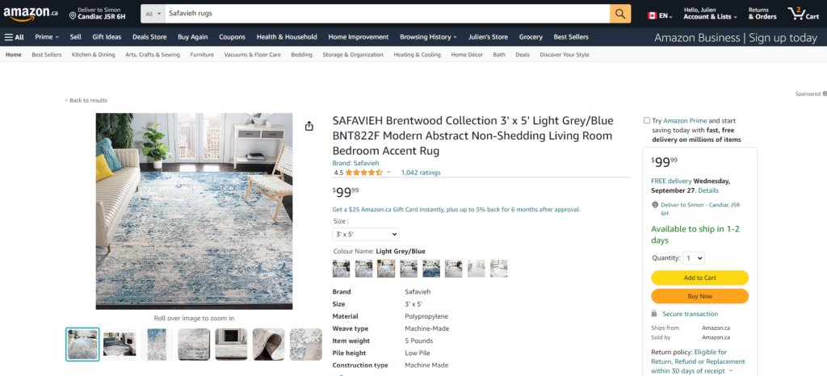Expand the All search category dropdown
The image size is (827, 376).
pyautogui.click(x=153, y=14)
